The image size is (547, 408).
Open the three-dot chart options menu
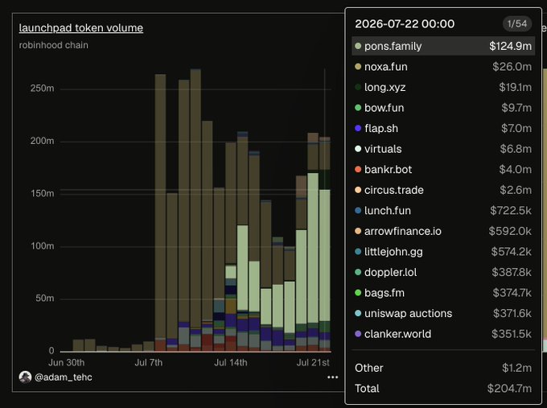(x=332, y=377)
